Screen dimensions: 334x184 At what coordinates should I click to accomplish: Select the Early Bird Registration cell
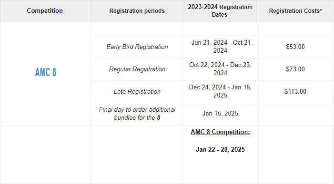click(x=137, y=47)
